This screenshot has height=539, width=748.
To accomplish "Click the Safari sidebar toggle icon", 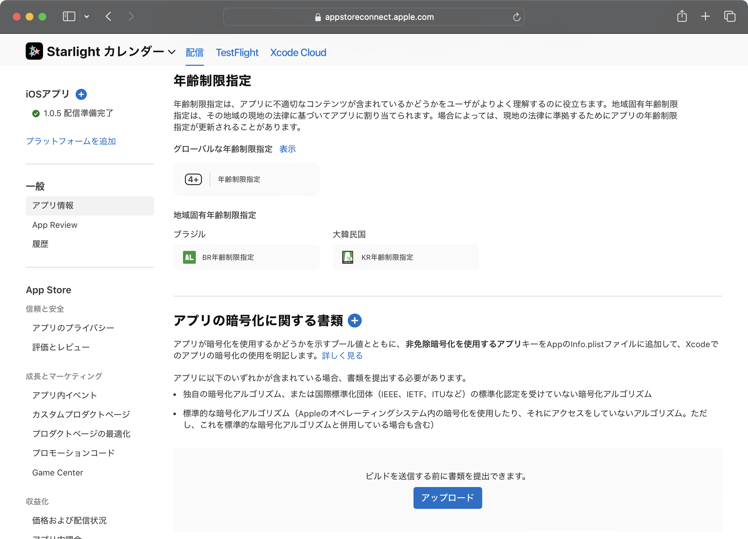I will (69, 16).
